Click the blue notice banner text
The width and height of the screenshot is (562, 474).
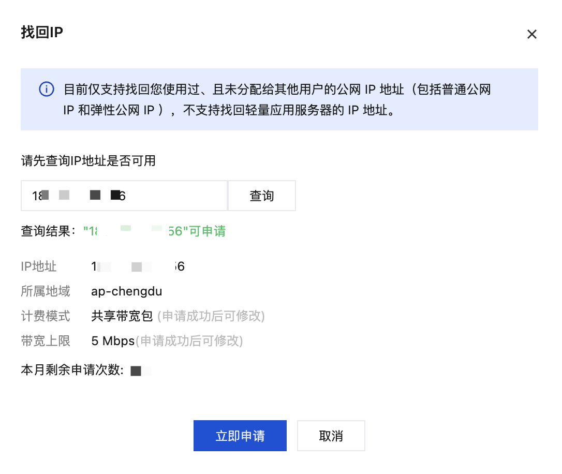click(277, 99)
